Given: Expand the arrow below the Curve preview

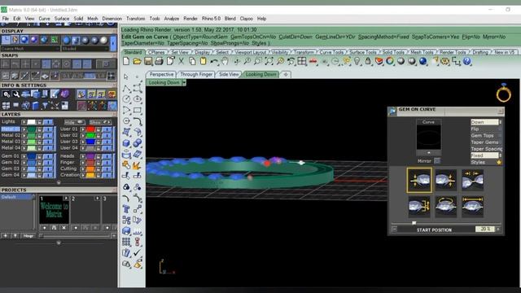Looking at the screenshot, I should click(429, 153).
